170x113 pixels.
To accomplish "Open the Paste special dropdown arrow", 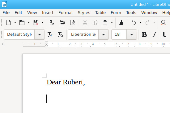I will coord(112,22).
